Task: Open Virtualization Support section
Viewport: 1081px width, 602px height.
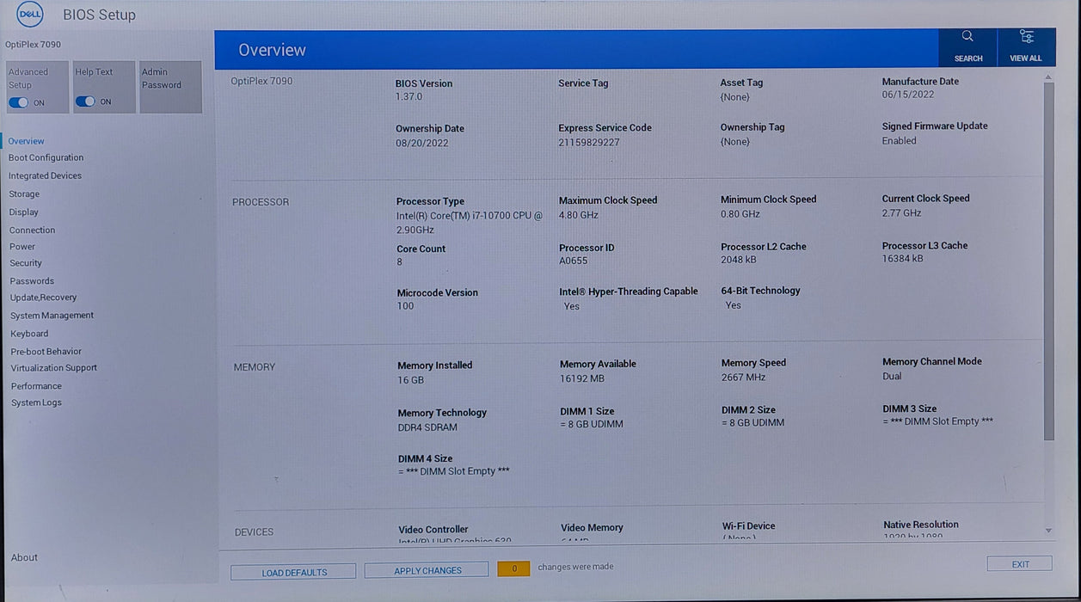Action: tap(54, 368)
